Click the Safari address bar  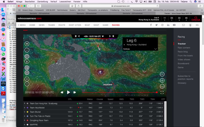[121, 6]
